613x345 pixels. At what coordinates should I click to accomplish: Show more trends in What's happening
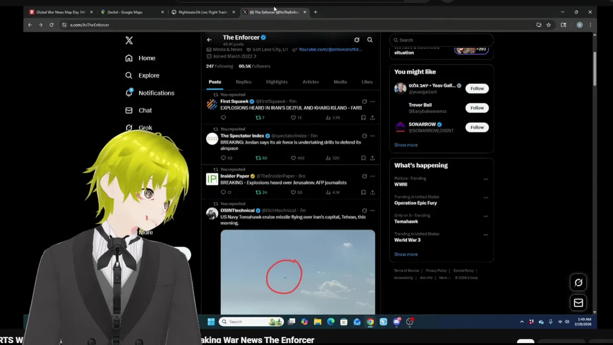(x=406, y=254)
